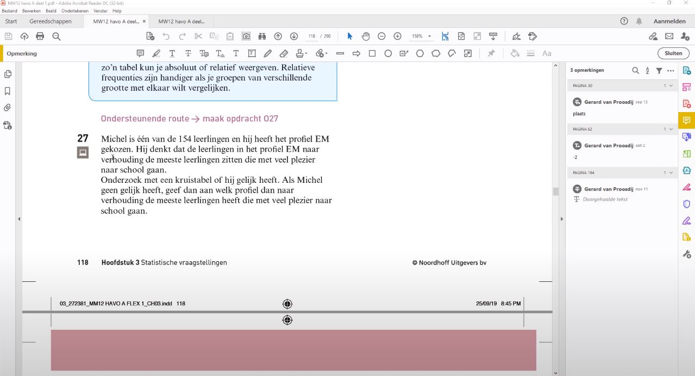Click the Print file icon

point(40,36)
